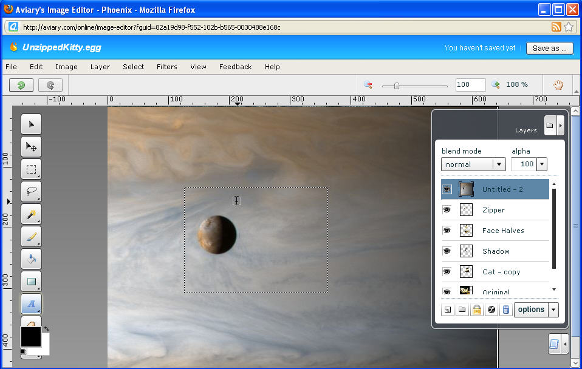The image size is (582, 369).
Task: Open the Layer menu
Action: pos(100,67)
